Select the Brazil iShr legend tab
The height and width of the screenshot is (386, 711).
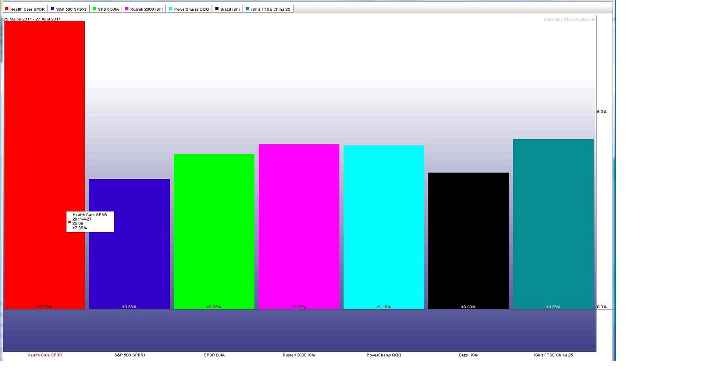click(228, 9)
